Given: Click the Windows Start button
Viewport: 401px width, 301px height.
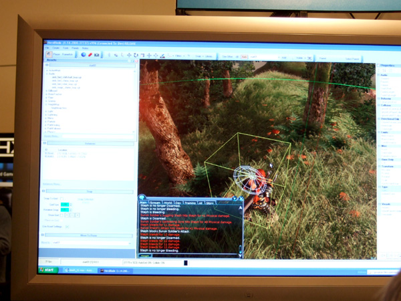Looking at the screenshot, I should coord(49,270).
